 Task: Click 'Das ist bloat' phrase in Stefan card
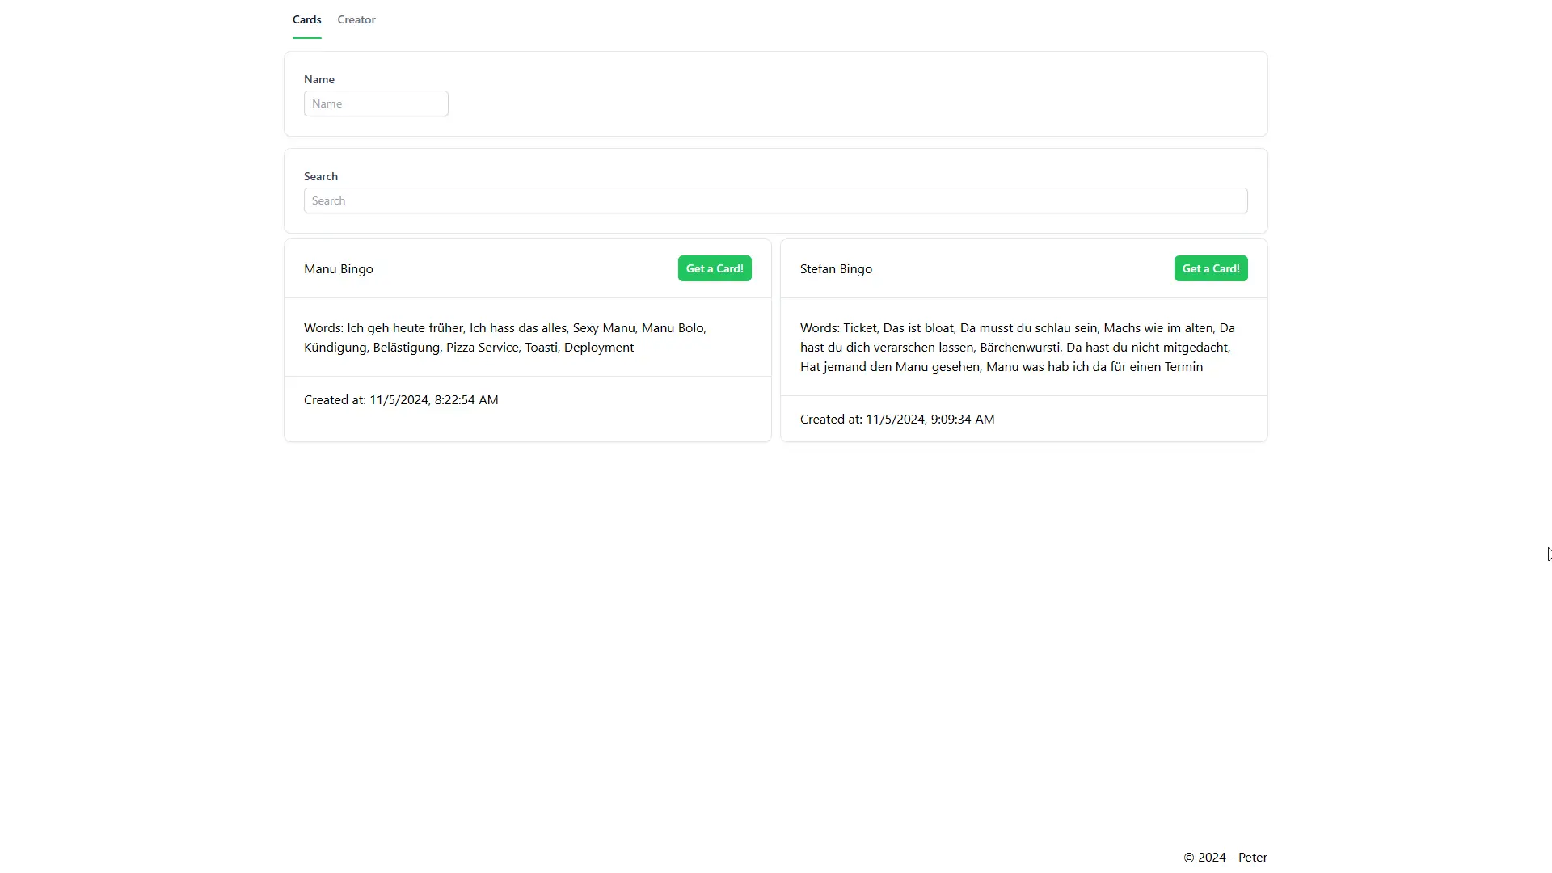coord(917,328)
